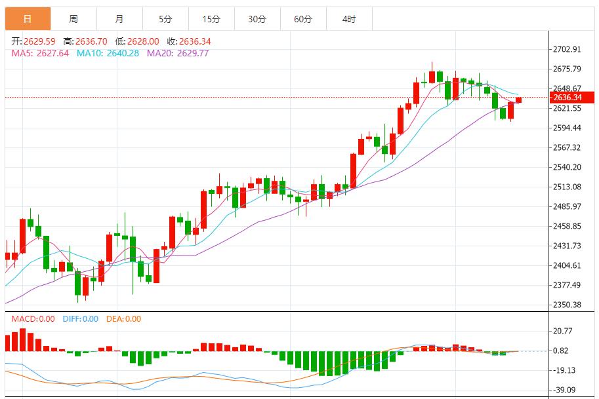Click the MACD value label
Viewport: 599px width, 399px height.
pos(33,319)
